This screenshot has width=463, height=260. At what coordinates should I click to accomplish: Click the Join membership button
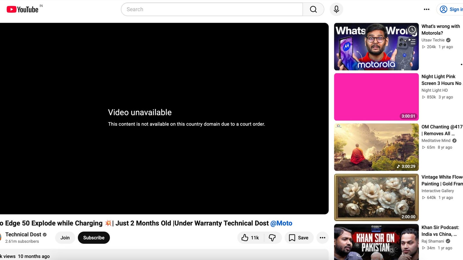[x=65, y=238]
